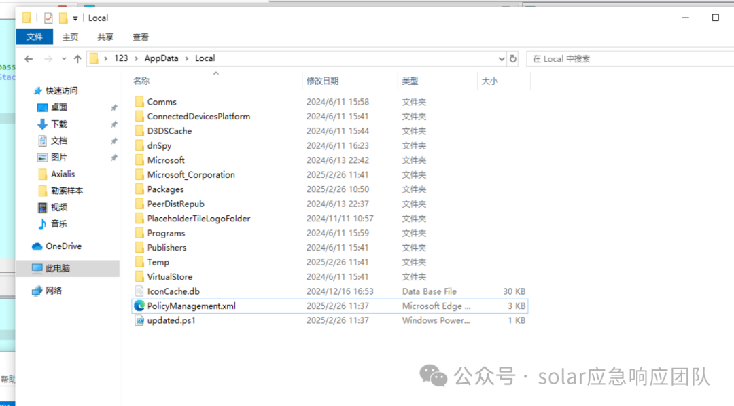Image resolution: width=734 pixels, height=406 pixels.
Task: Select the Axialis folder in sidebar
Action: (x=63, y=174)
